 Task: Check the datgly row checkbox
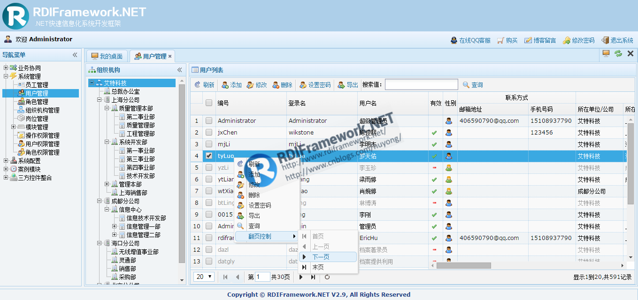[x=209, y=261]
